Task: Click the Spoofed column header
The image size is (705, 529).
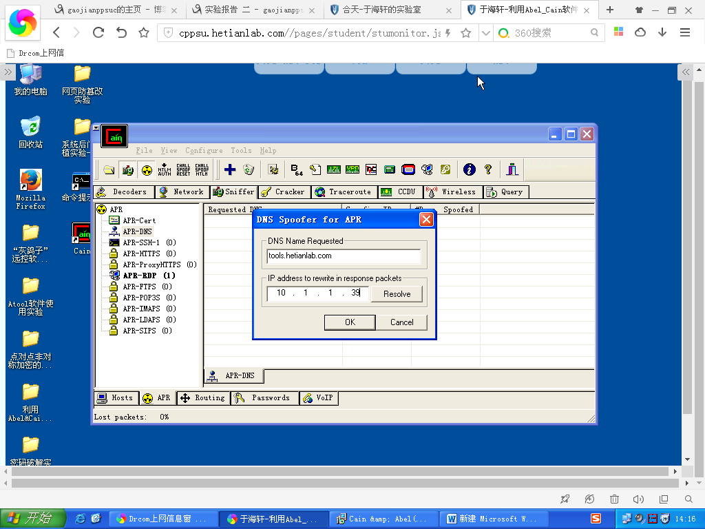Action: pos(458,209)
